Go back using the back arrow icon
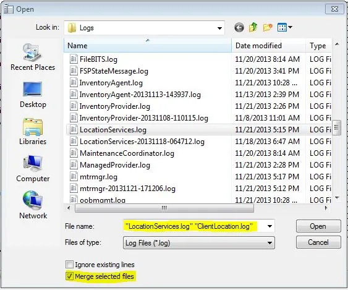Image resolution: width=348 pixels, height=290 pixels. coord(239,28)
